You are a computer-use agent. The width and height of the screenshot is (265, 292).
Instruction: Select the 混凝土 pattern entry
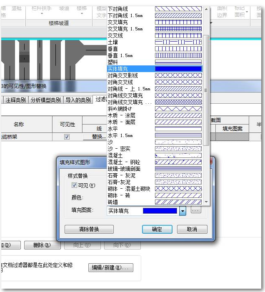pyautogui.click(x=155, y=155)
